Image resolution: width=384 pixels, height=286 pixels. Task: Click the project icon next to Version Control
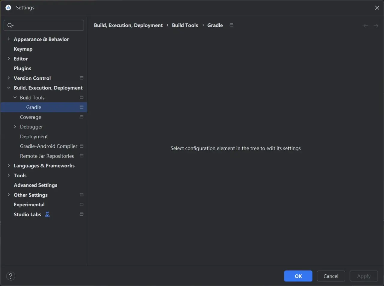[81, 78]
